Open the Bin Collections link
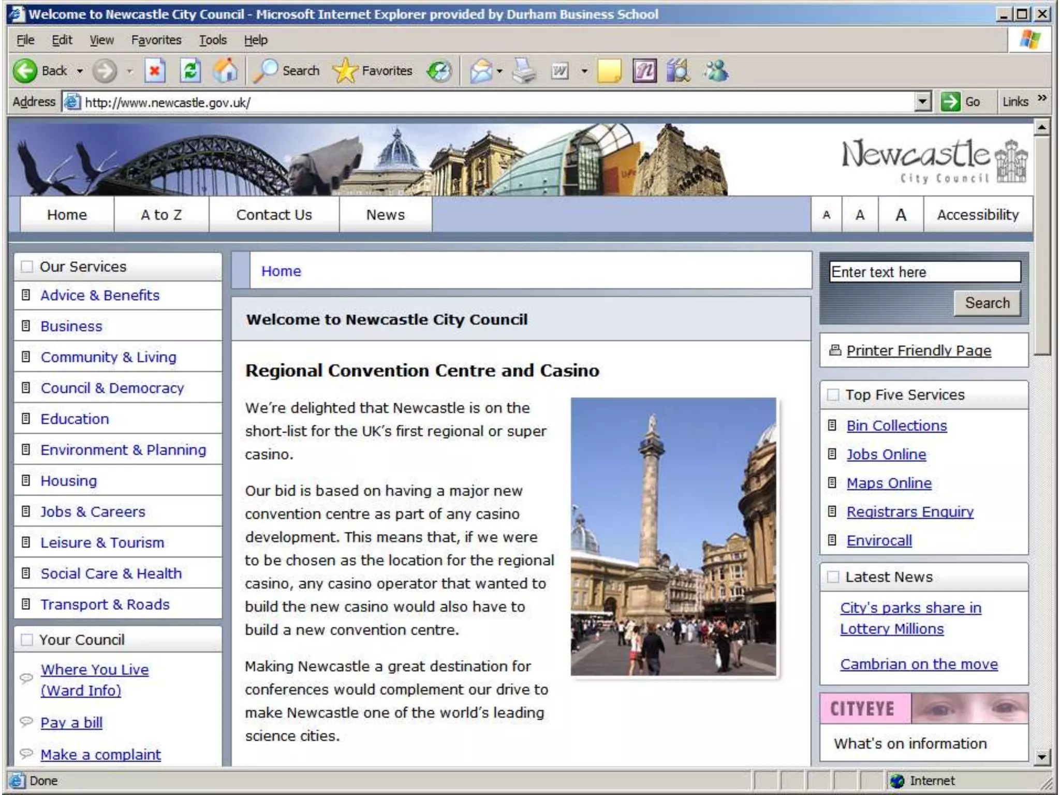 (896, 425)
